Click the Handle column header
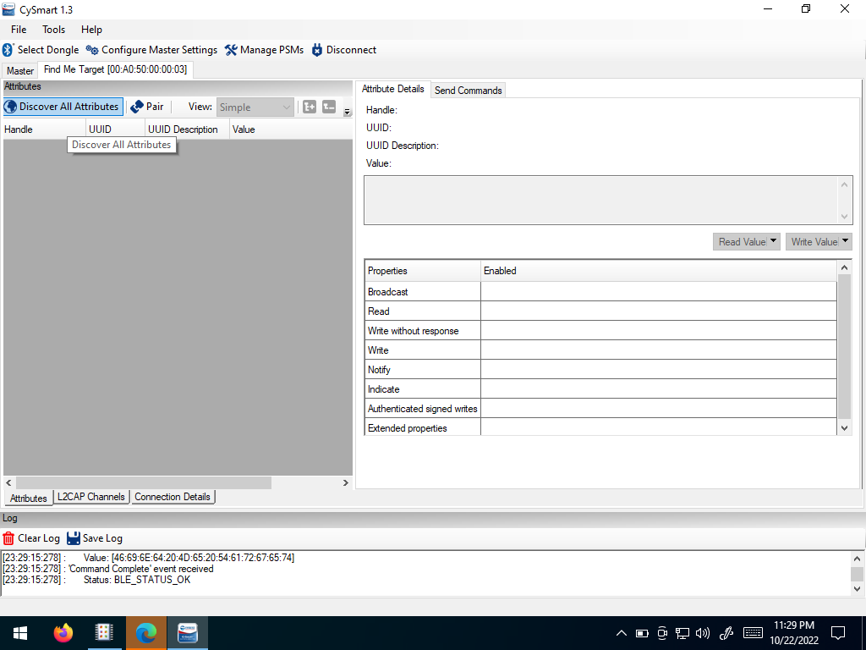The width and height of the screenshot is (866, 650). pyautogui.click(x=45, y=129)
